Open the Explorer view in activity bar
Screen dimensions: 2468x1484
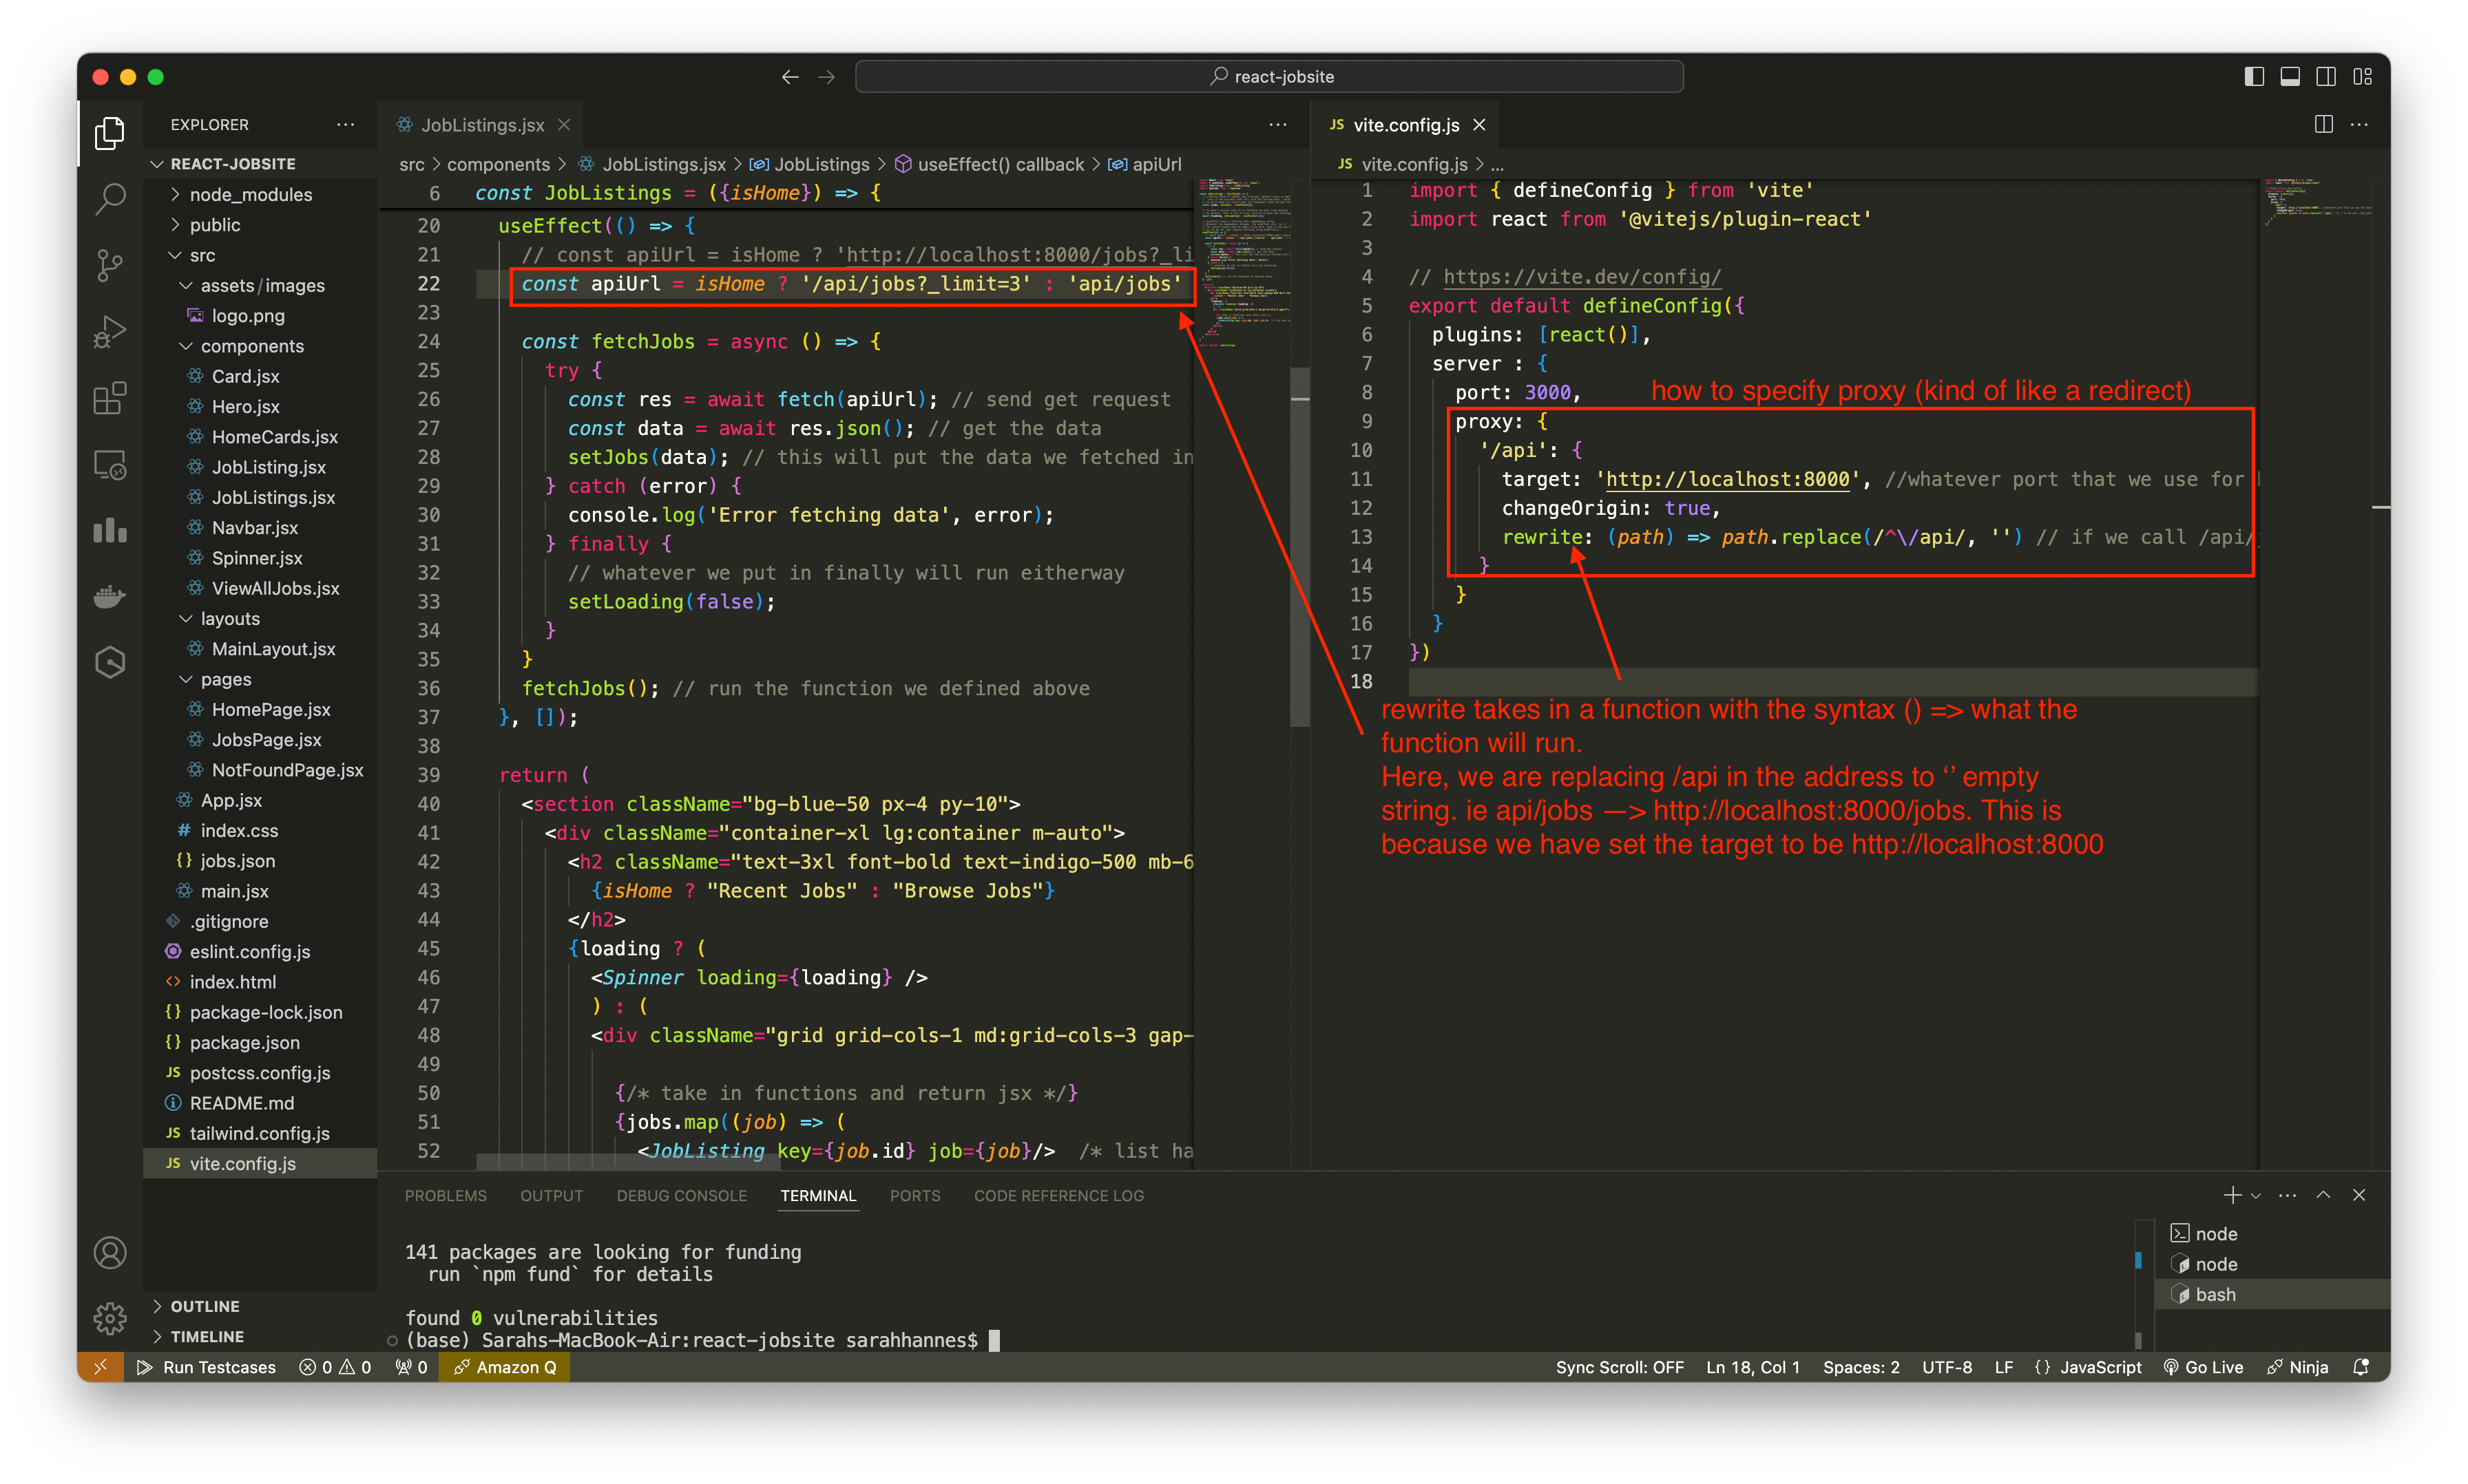click(109, 133)
